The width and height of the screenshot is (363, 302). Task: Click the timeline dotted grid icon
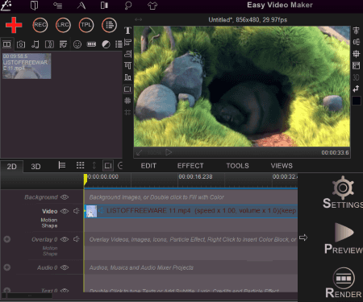pyautogui.click(x=80, y=165)
